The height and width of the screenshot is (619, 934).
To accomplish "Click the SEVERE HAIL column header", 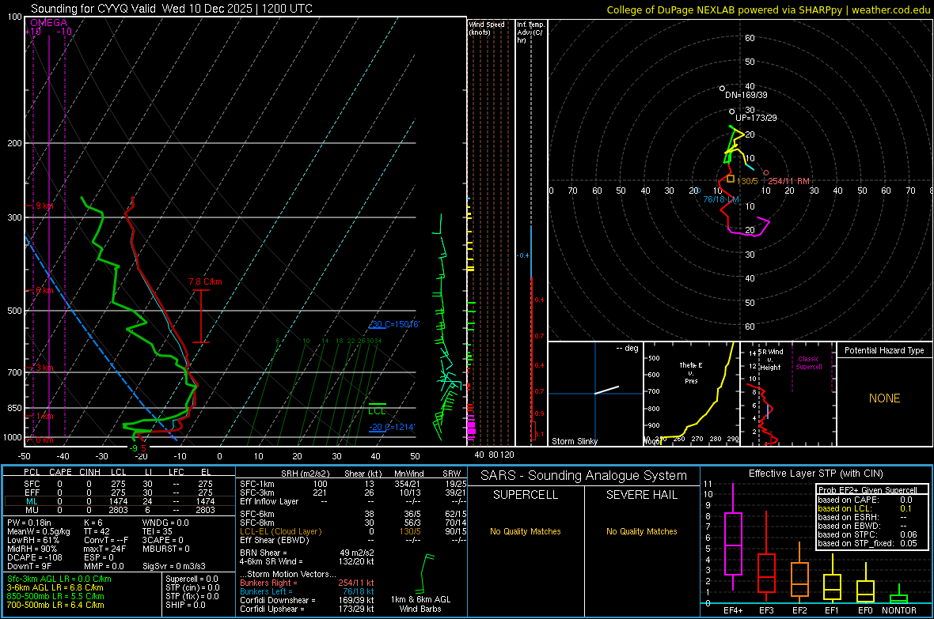I will pyautogui.click(x=642, y=495).
